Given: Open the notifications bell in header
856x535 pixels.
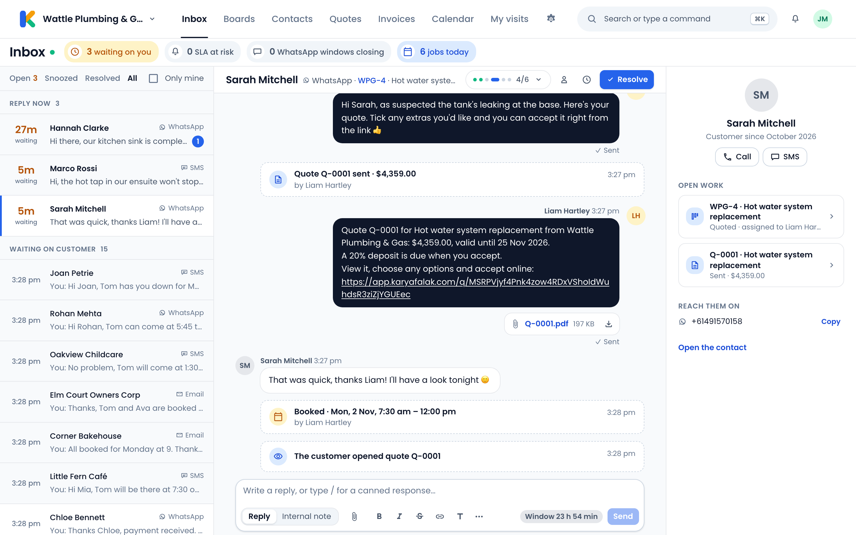Looking at the screenshot, I should [x=795, y=19].
